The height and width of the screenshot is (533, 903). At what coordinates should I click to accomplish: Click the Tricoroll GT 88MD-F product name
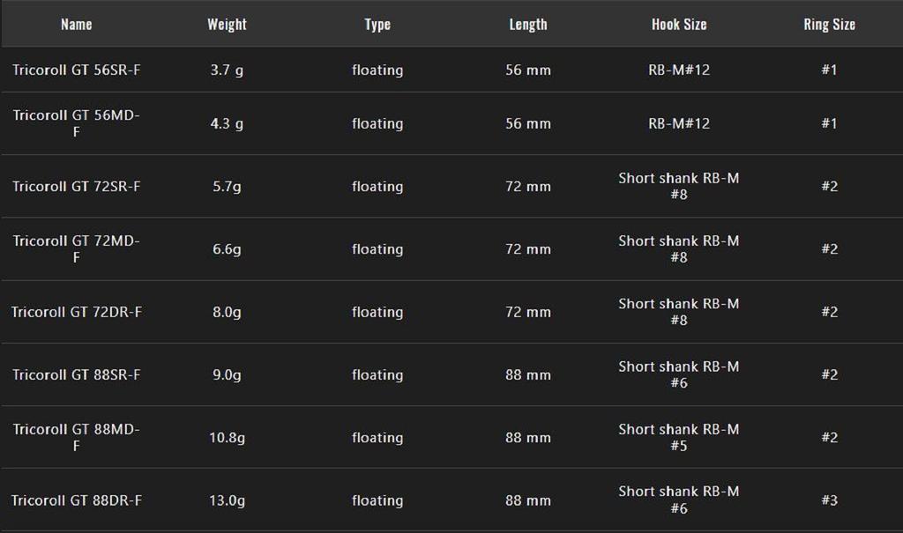pos(77,437)
